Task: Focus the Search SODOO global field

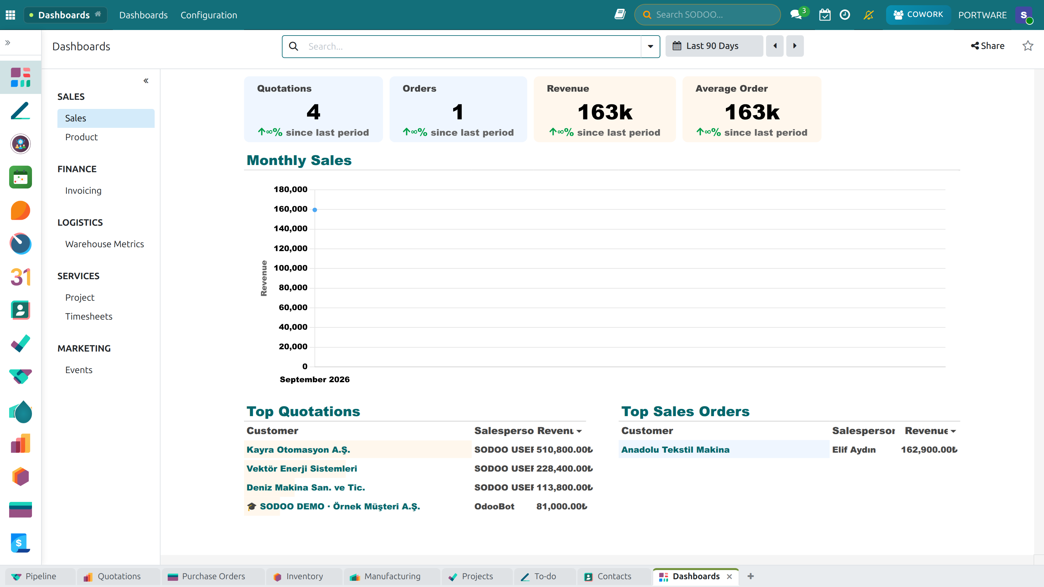Action: 707,15
